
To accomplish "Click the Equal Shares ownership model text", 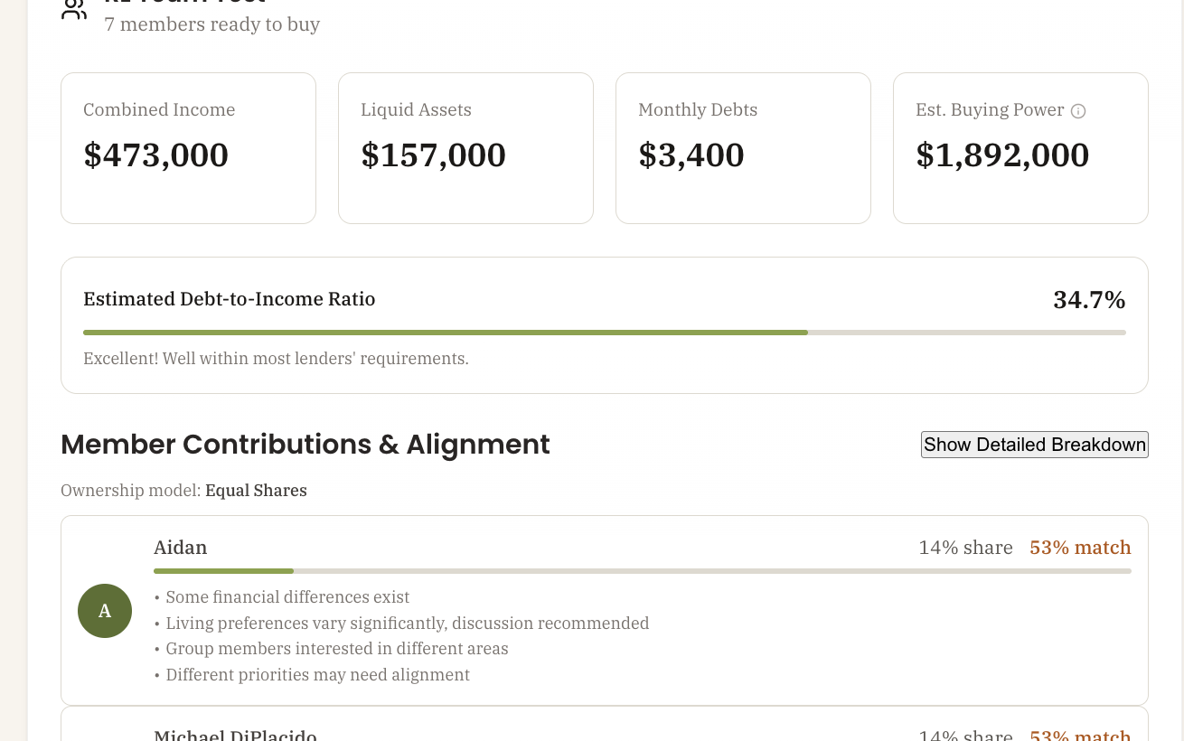I will coord(256,490).
